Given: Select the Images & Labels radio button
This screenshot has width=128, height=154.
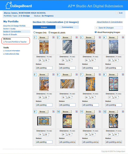Looking at the screenshot, I should 49,32.
